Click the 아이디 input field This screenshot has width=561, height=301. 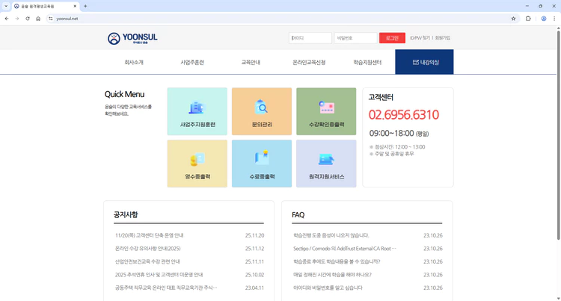pos(310,38)
